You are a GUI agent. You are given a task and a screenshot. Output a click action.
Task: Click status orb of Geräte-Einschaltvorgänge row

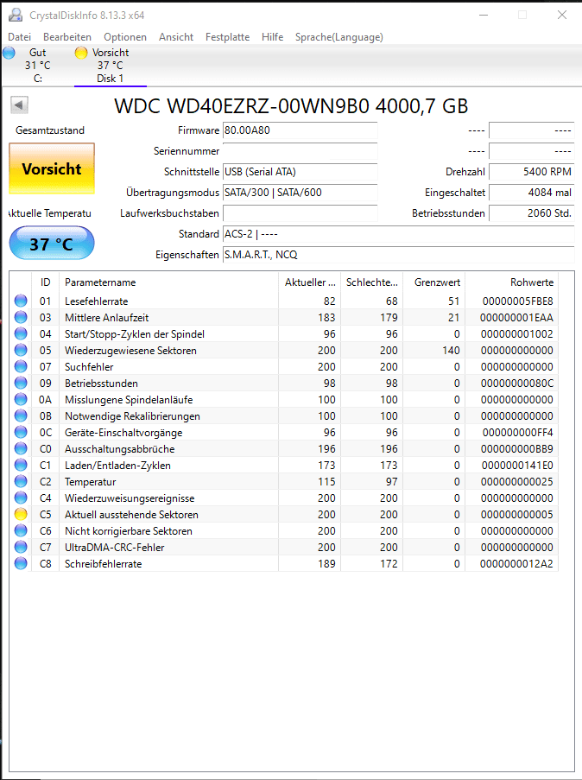21,432
